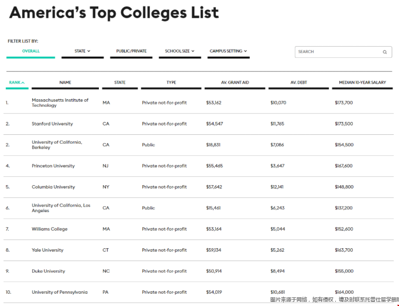Open the Campus Setting dropdown
Viewport: 399px width, 306px height.
[x=228, y=51]
